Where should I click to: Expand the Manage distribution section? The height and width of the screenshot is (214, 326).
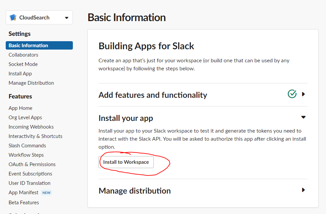[303, 190]
